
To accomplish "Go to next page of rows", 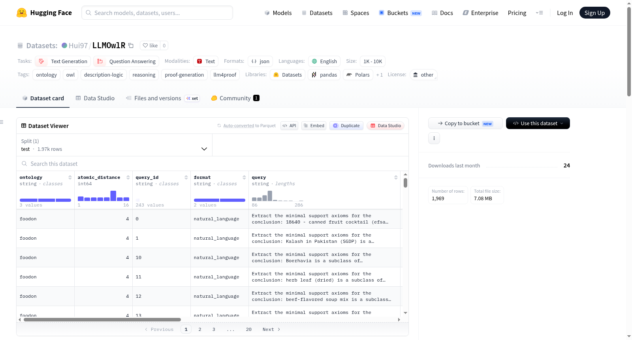I will [271, 329].
